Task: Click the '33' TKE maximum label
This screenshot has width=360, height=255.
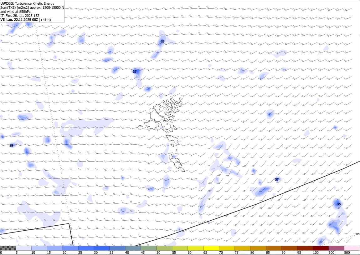Action: (x=162, y=42)
